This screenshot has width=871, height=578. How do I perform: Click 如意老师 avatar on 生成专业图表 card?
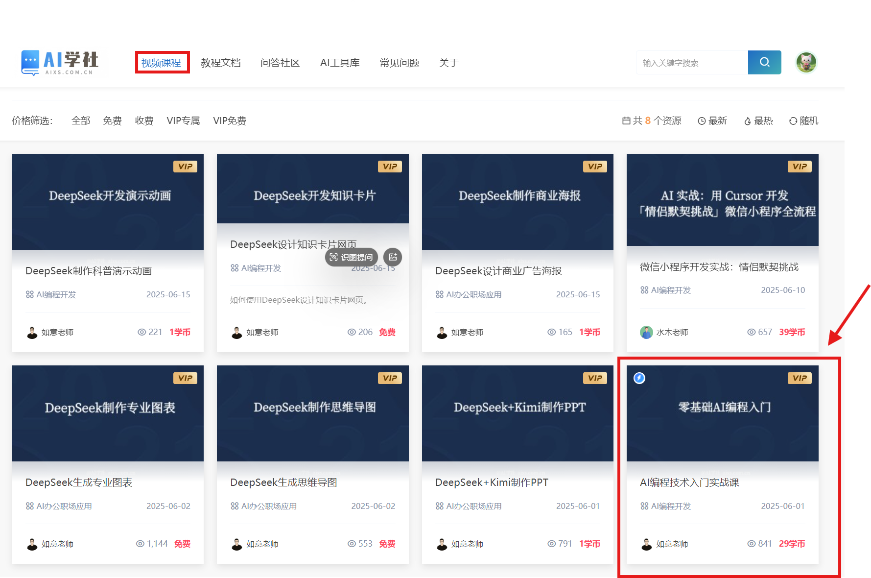coord(32,544)
